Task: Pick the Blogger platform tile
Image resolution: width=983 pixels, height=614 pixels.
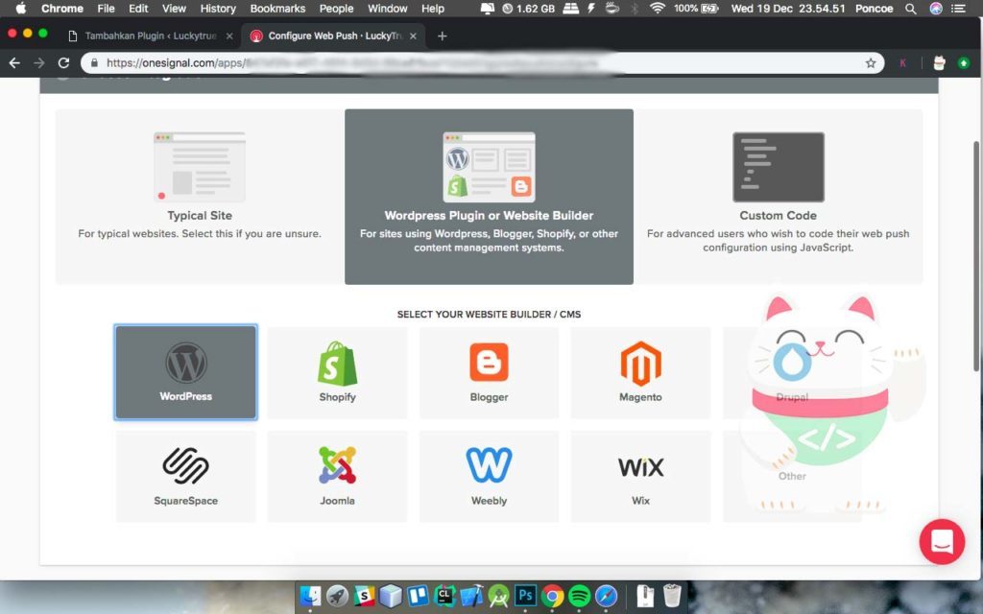Action: (489, 372)
